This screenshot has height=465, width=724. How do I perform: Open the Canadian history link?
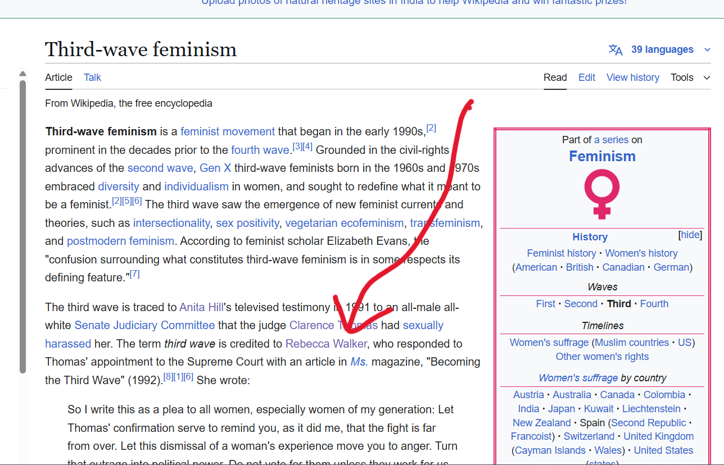coord(623,267)
